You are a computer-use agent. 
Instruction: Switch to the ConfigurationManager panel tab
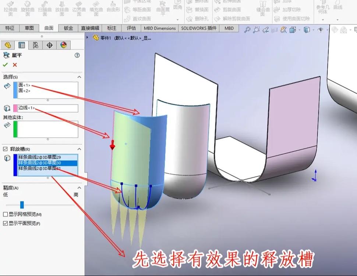[x=35, y=45]
